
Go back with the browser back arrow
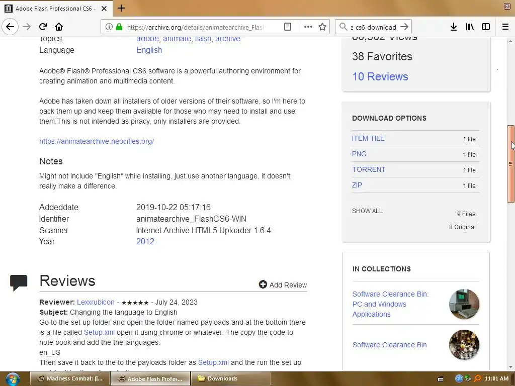[x=10, y=27]
